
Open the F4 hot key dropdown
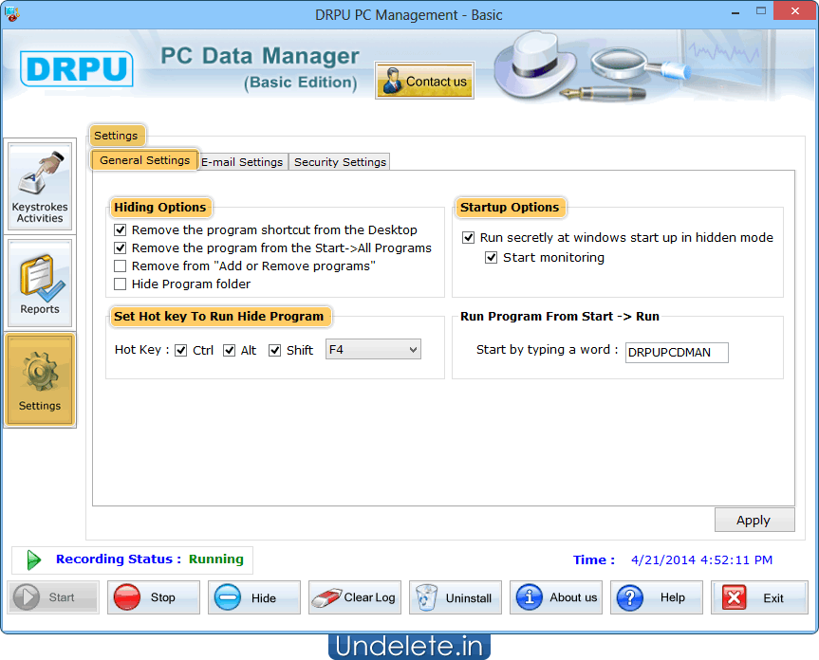coord(373,350)
